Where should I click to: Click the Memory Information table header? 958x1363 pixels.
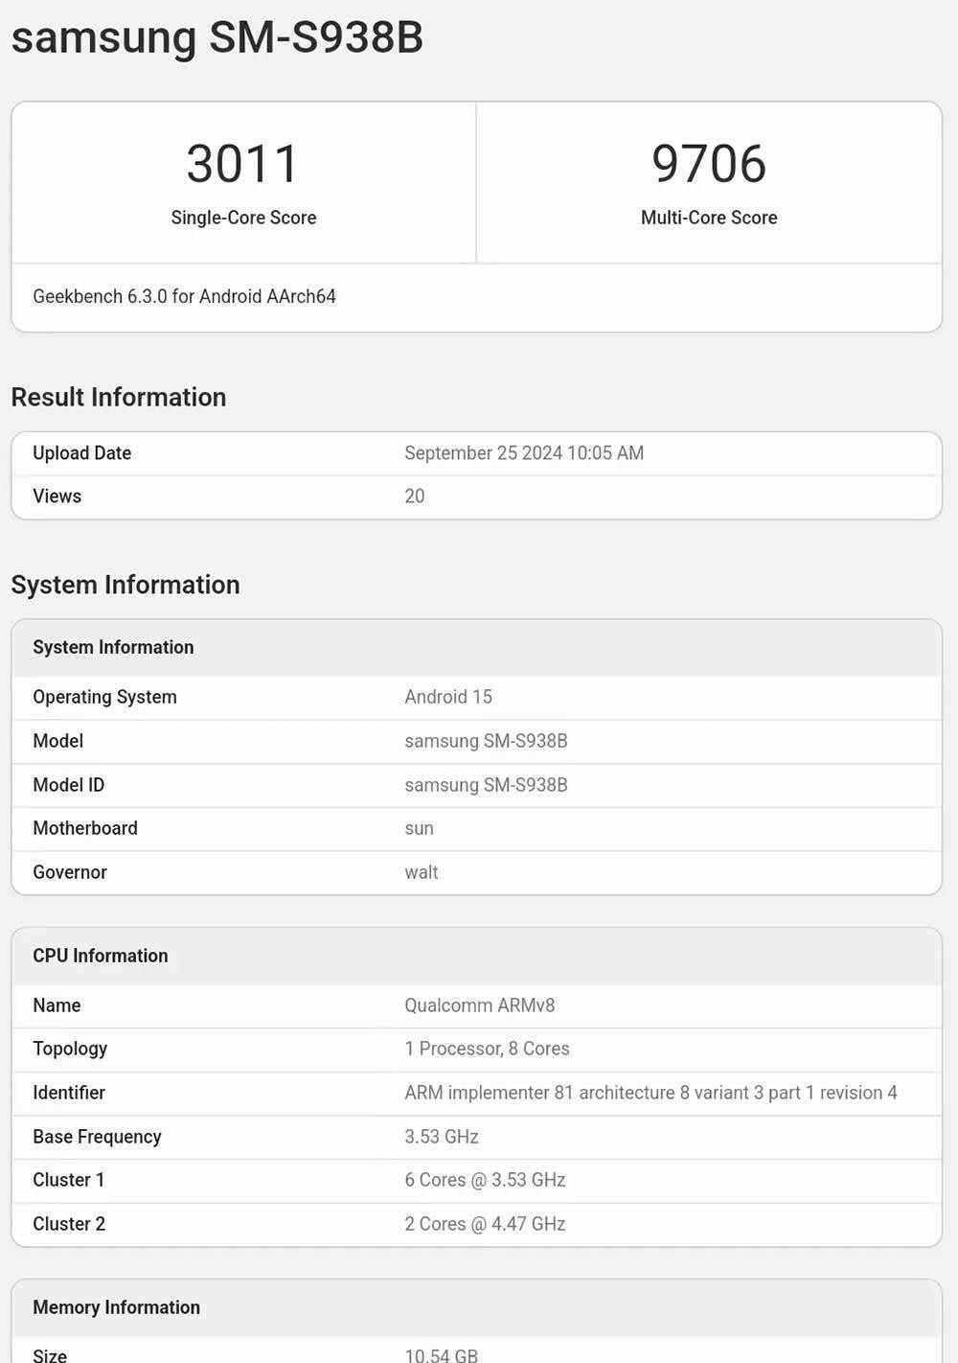coord(117,1307)
